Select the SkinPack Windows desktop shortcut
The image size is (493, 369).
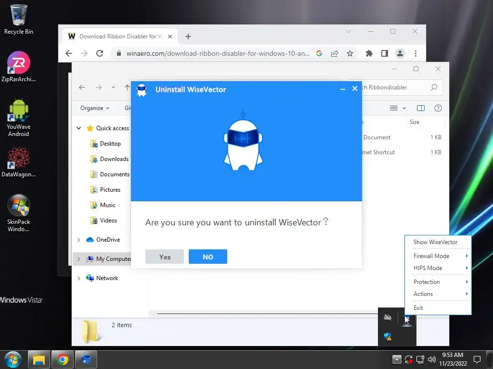[x=19, y=213]
